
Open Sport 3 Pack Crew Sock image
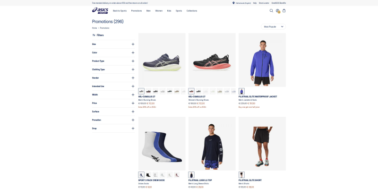(x=162, y=144)
